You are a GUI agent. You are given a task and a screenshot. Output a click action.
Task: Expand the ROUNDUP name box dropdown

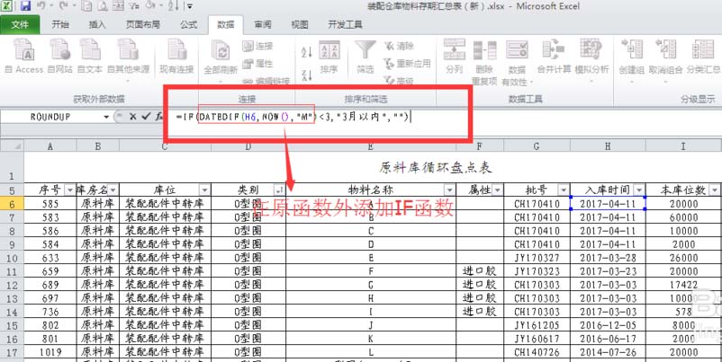tap(106, 117)
